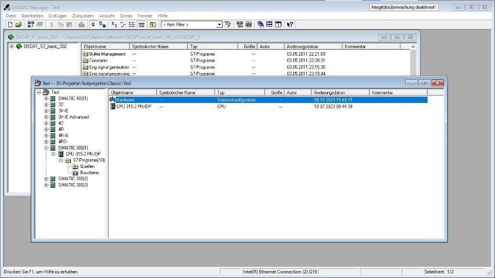This screenshot has height=278, width=495.
Task: Expand the 3V-IE Advanced node
Action: (46, 117)
